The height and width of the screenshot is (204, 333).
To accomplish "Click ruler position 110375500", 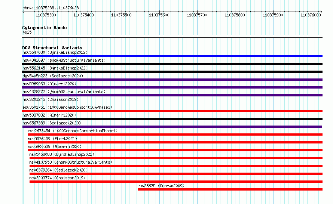I will click(122, 15).
